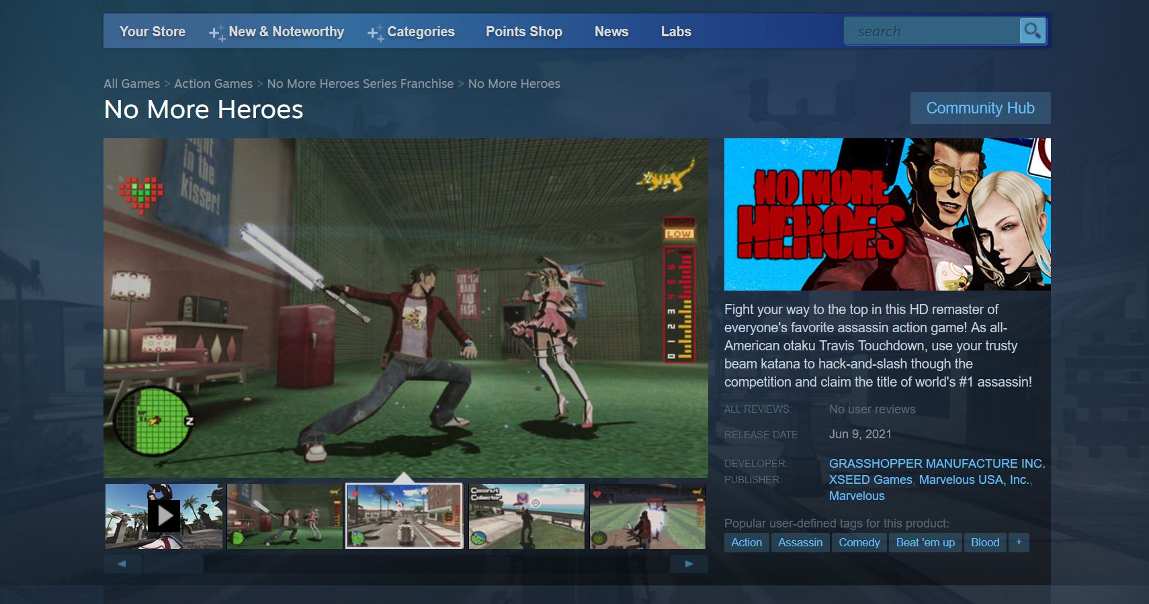Go to All Games breadcrumb
The height and width of the screenshot is (604, 1149).
click(132, 84)
